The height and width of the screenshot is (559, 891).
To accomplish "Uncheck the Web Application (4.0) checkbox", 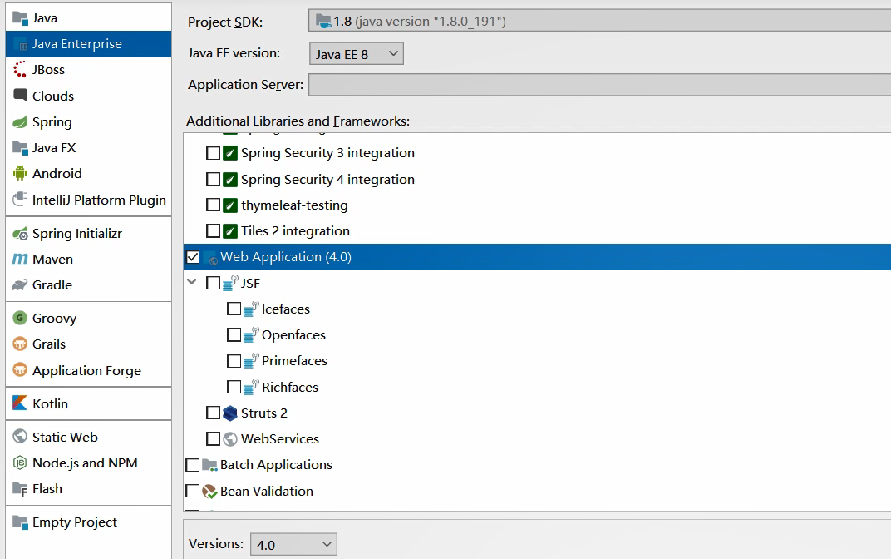I will tap(193, 257).
